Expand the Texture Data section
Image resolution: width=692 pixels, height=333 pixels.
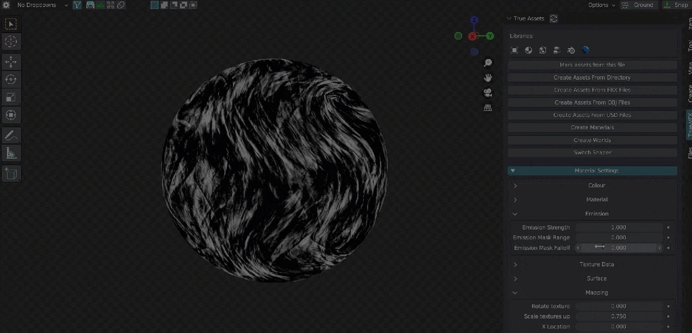[596, 264]
